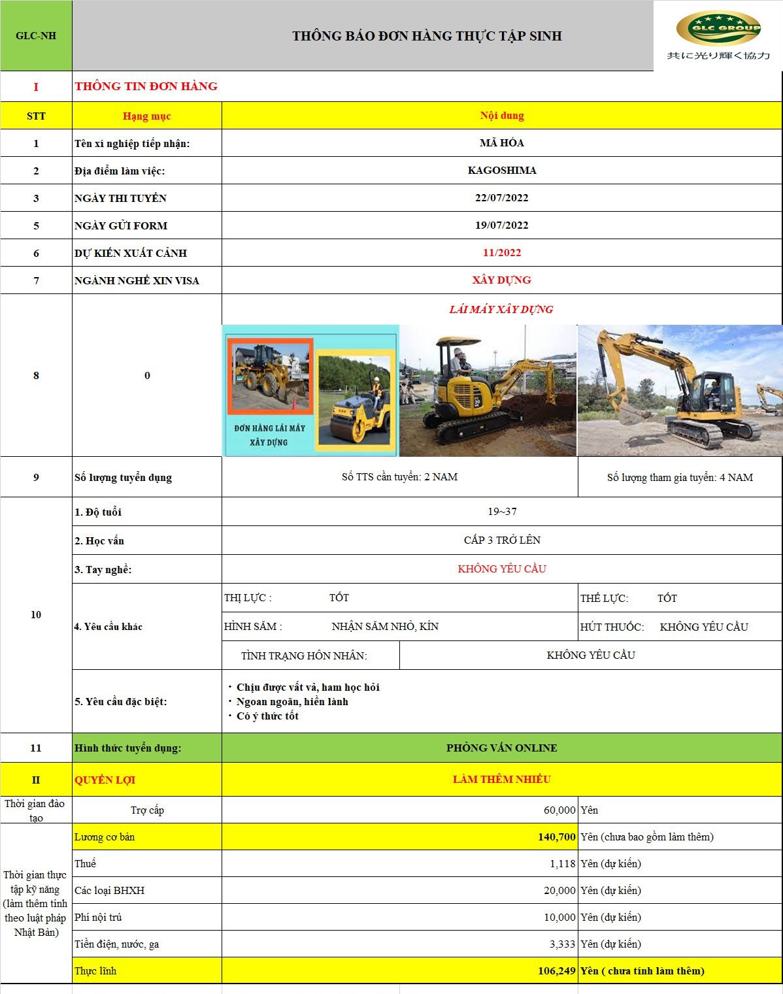The image size is (783, 994).
Task: Select the CẤP 3 TRỞ LÊN education cell
Action: [x=501, y=540]
